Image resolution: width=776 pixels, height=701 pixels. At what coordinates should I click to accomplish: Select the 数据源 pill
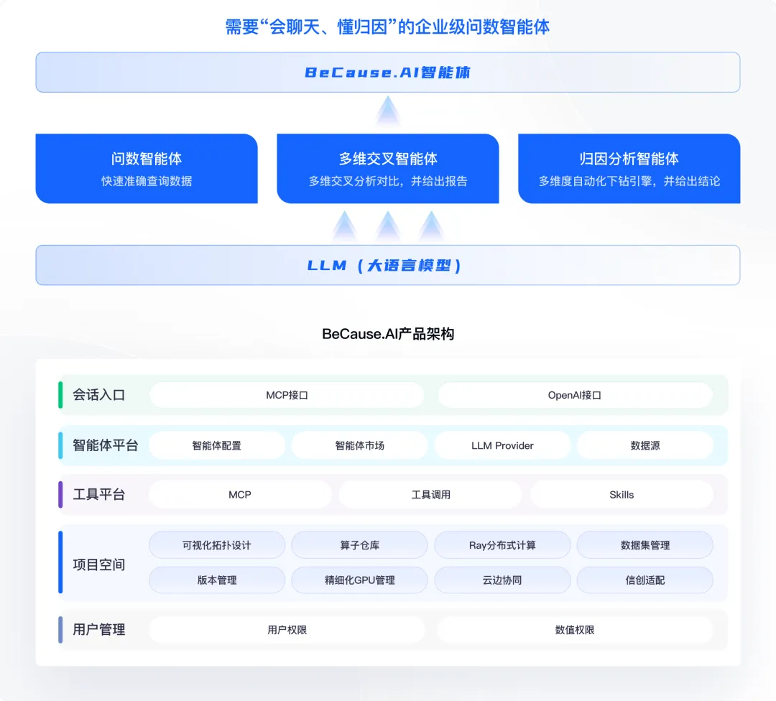click(645, 446)
